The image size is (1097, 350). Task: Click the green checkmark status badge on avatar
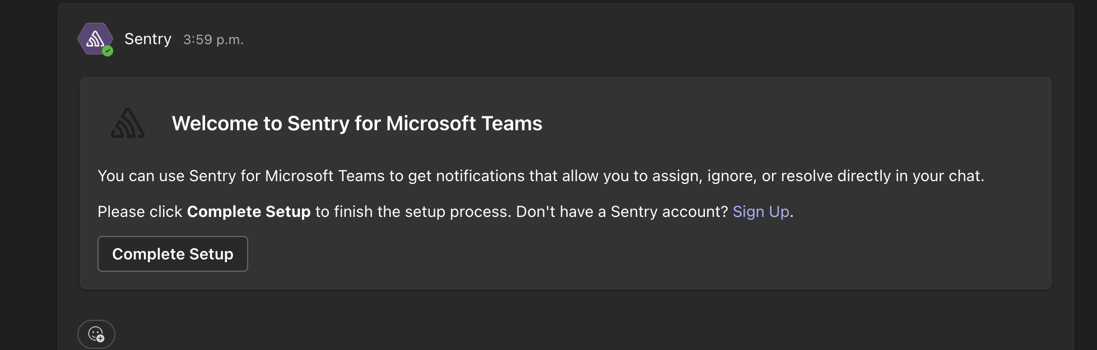pyautogui.click(x=108, y=51)
